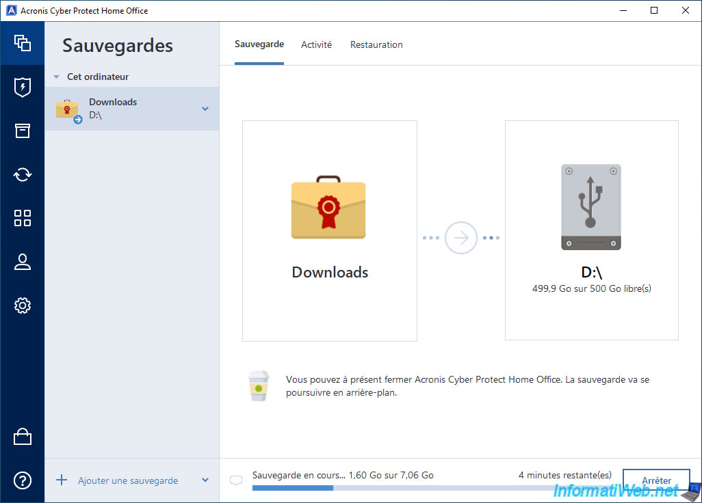Open the Account person icon in sidebar

click(23, 262)
